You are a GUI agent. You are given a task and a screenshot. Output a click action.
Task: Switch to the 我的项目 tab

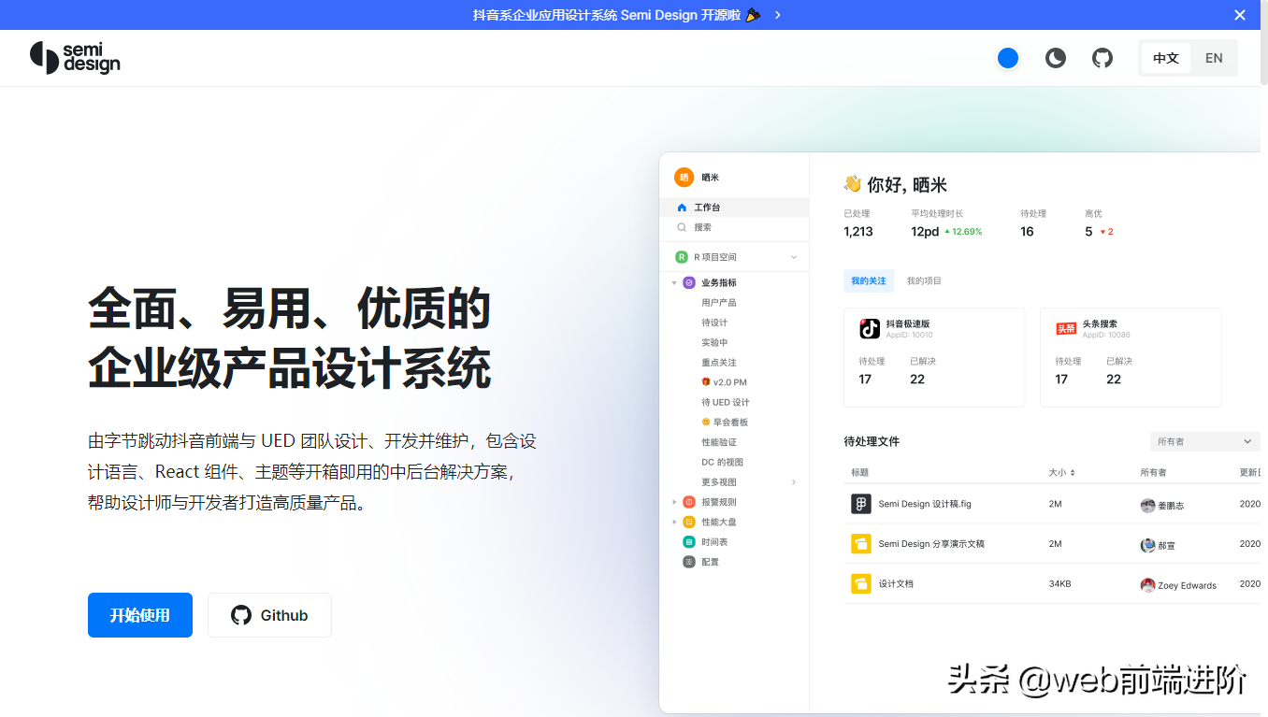[924, 281]
